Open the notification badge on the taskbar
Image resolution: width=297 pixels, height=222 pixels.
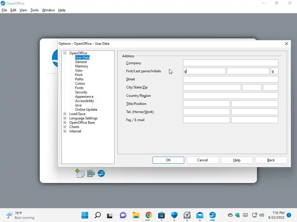289,215
